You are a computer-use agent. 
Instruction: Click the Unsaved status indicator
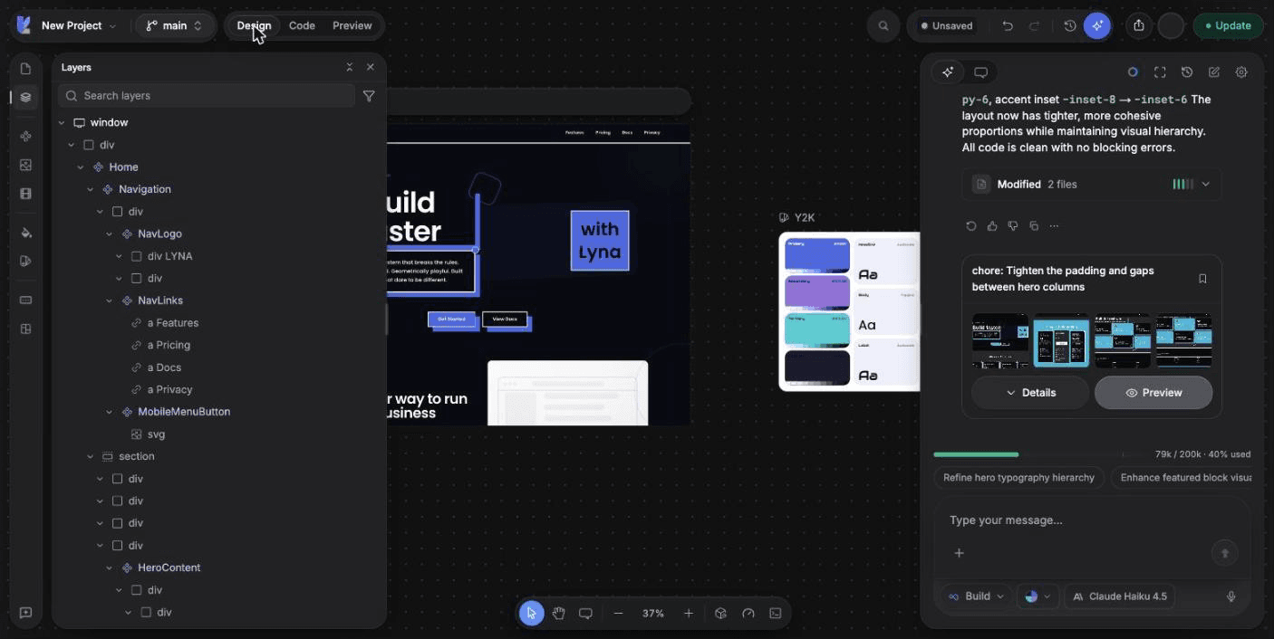[947, 26]
